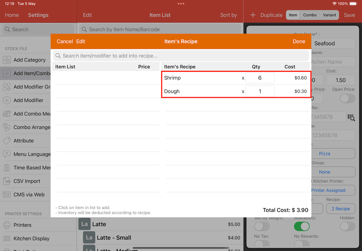The image size is (362, 251).
Task: Click the Time Based Menu clock icon
Action: tap(7, 168)
